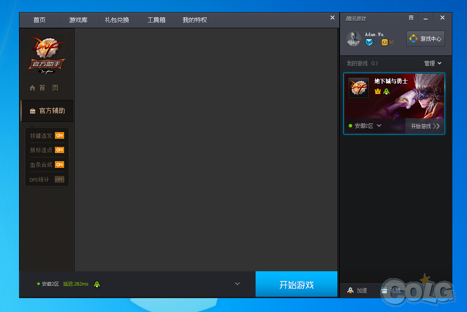Viewport: 467px width, 312px height.
Task: Turn off 按键连发 toggle
Action: pyautogui.click(x=59, y=136)
